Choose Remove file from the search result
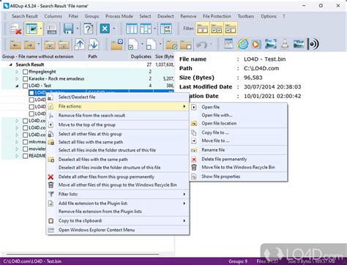The height and width of the screenshot is (265, 347). tap(118, 116)
